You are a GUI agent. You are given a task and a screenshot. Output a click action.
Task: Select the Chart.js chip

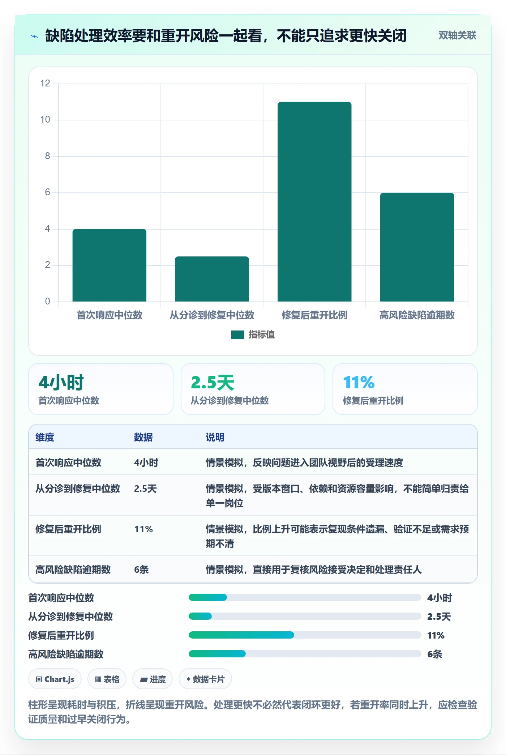pos(55,679)
